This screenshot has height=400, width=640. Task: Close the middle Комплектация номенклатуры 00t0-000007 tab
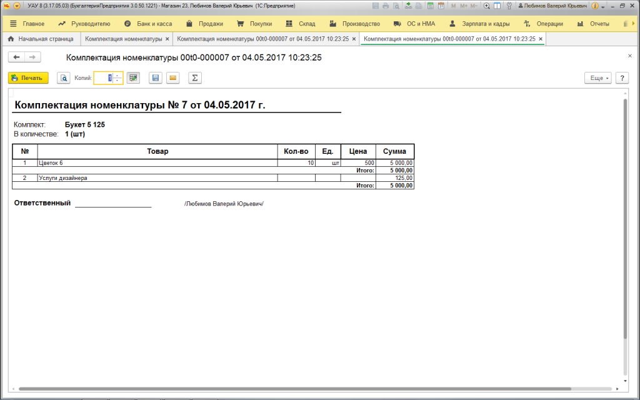tap(354, 39)
